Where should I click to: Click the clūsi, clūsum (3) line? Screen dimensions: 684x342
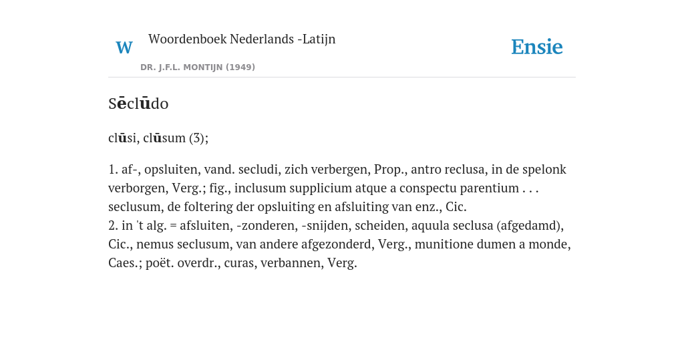[x=158, y=138]
